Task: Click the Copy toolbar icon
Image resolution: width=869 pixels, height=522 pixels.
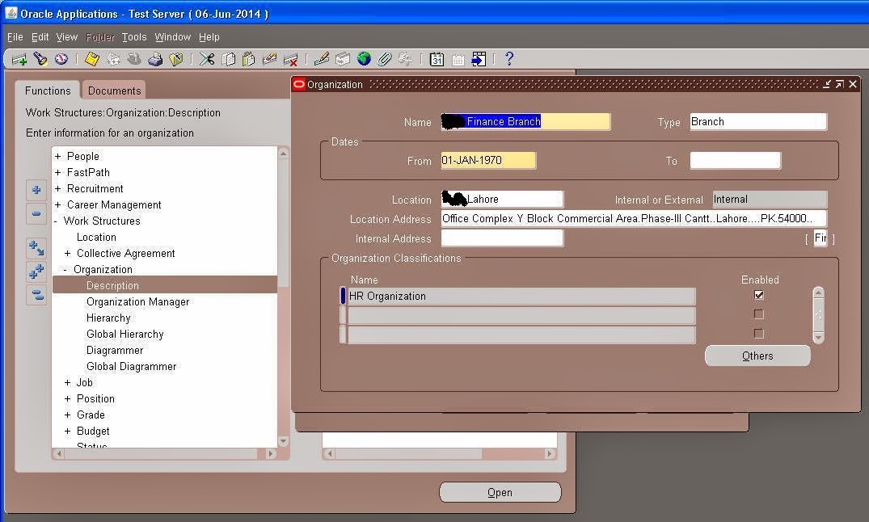Action: (228, 59)
